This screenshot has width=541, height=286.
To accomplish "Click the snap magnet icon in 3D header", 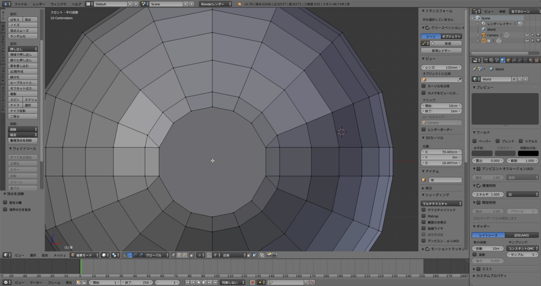I will 209,255.
